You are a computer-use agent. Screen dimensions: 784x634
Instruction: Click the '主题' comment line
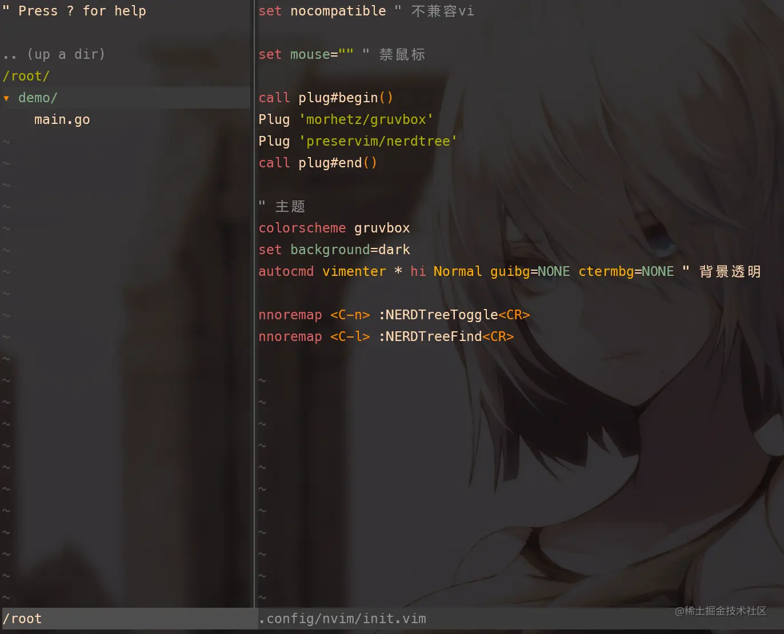[282, 206]
